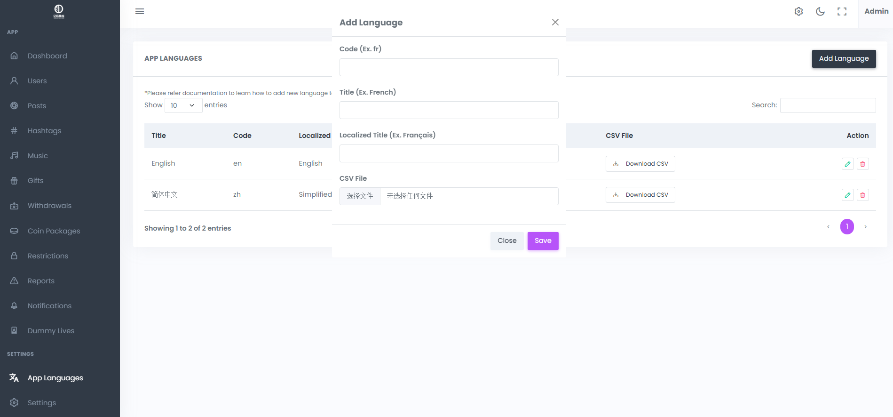Screen dimensions: 893x417
Task: Delete the English language row
Action: click(862, 164)
